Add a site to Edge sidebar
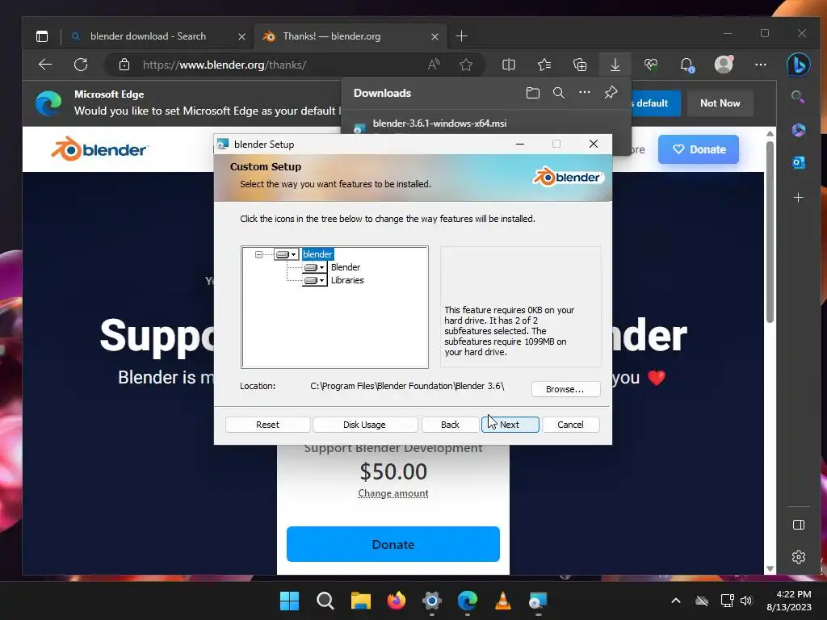The image size is (827, 620). [798, 198]
